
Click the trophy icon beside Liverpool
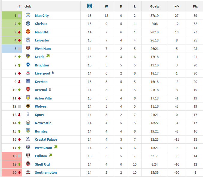pyautogui.click(x=53, y=73)
